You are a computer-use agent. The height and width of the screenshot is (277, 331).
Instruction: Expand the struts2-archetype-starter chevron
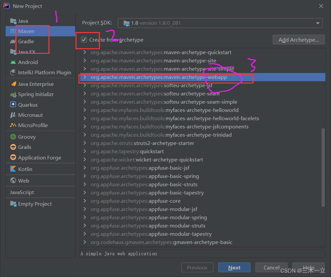tap(85, 143)
